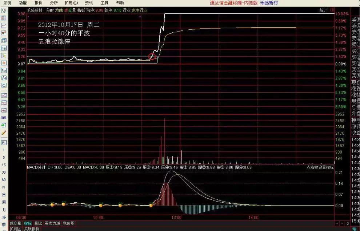
Task: Switch to the 量比 tab
Action: click(38, 223)
